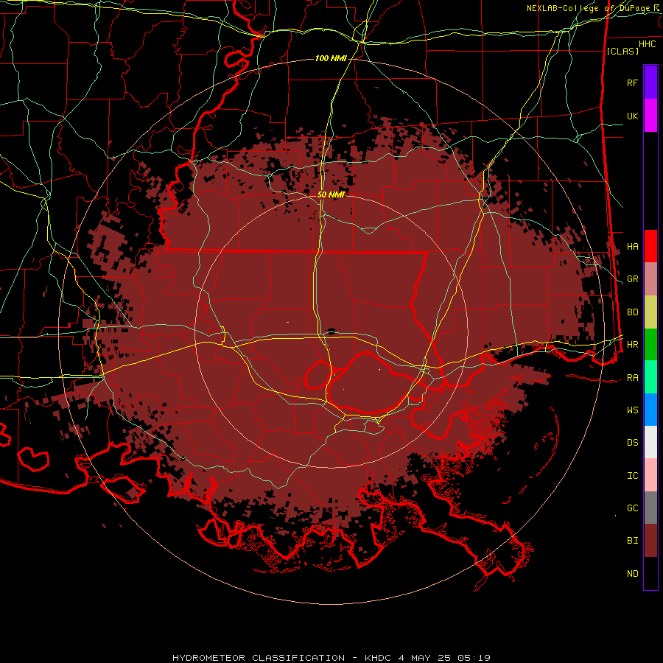This screenshot has width=663, height=663.
Task: Click the UK magenta legend swatch
Action: point(650,116)
